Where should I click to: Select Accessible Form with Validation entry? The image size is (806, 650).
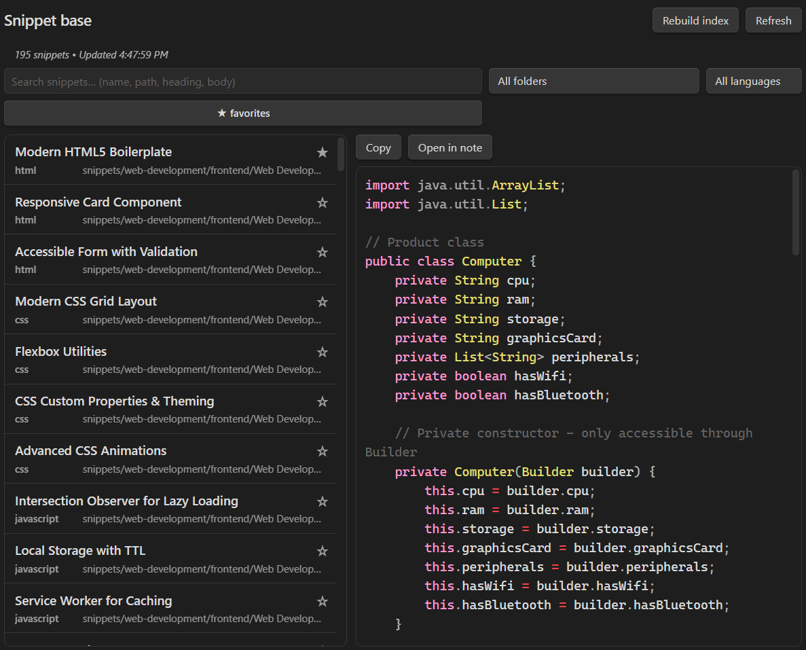170,259
